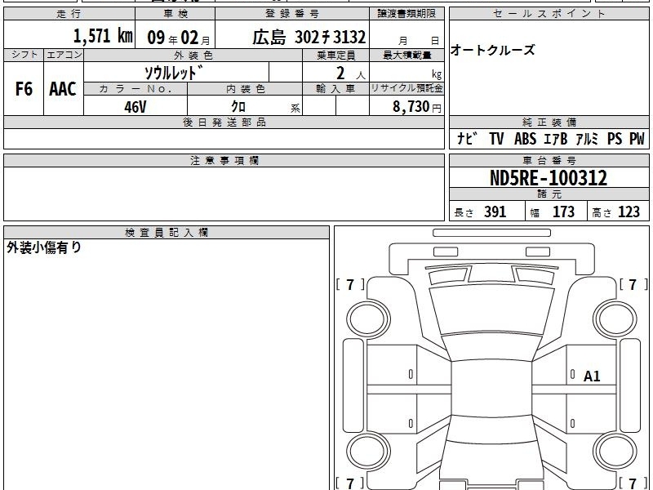Click the エアコン header
This screenshot has height=490, width=653.
(x=64, y=56)
